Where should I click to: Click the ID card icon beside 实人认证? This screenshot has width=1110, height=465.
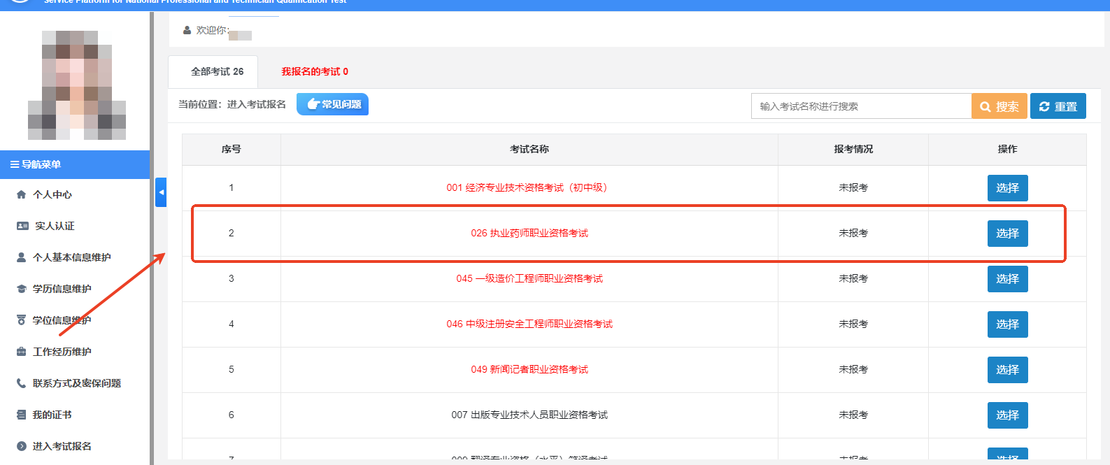tap(22, 226)
